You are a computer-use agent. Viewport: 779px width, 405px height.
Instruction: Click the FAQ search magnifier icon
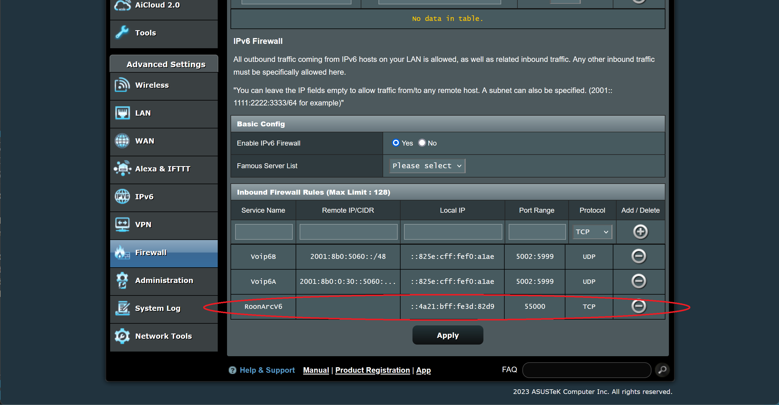point(662,370)
